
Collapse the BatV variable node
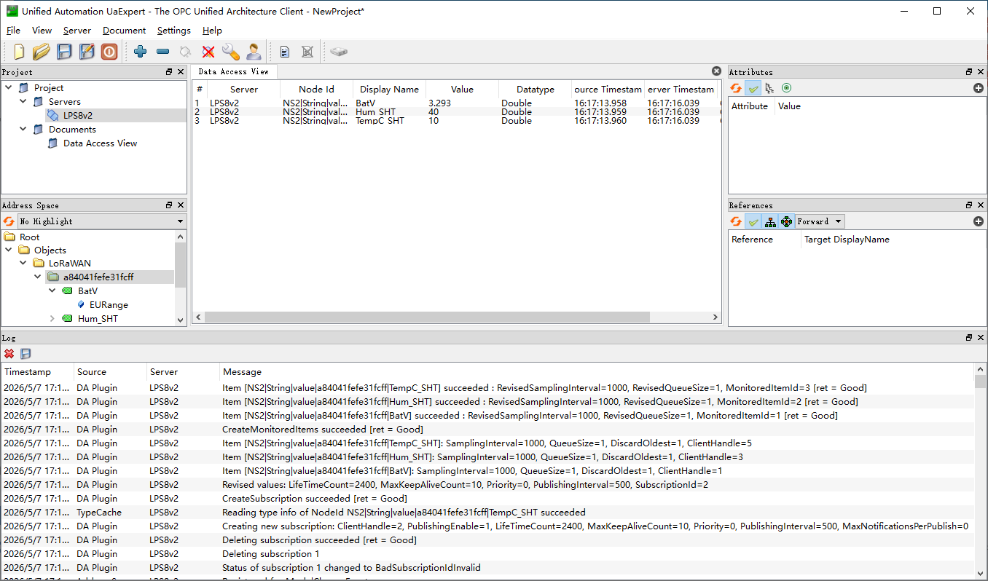(x=52, y=291)
